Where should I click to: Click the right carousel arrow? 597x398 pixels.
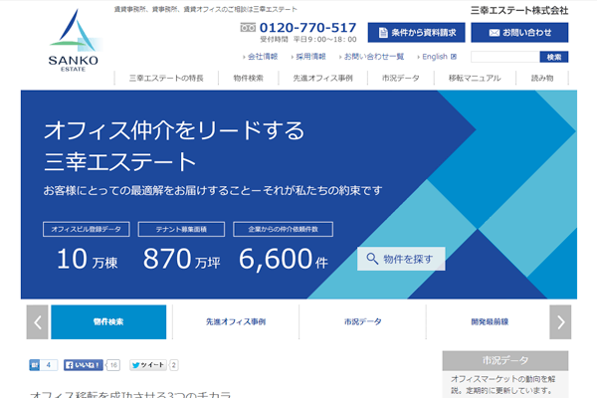560,322
